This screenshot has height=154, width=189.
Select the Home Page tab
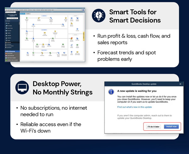coord(23,14)
